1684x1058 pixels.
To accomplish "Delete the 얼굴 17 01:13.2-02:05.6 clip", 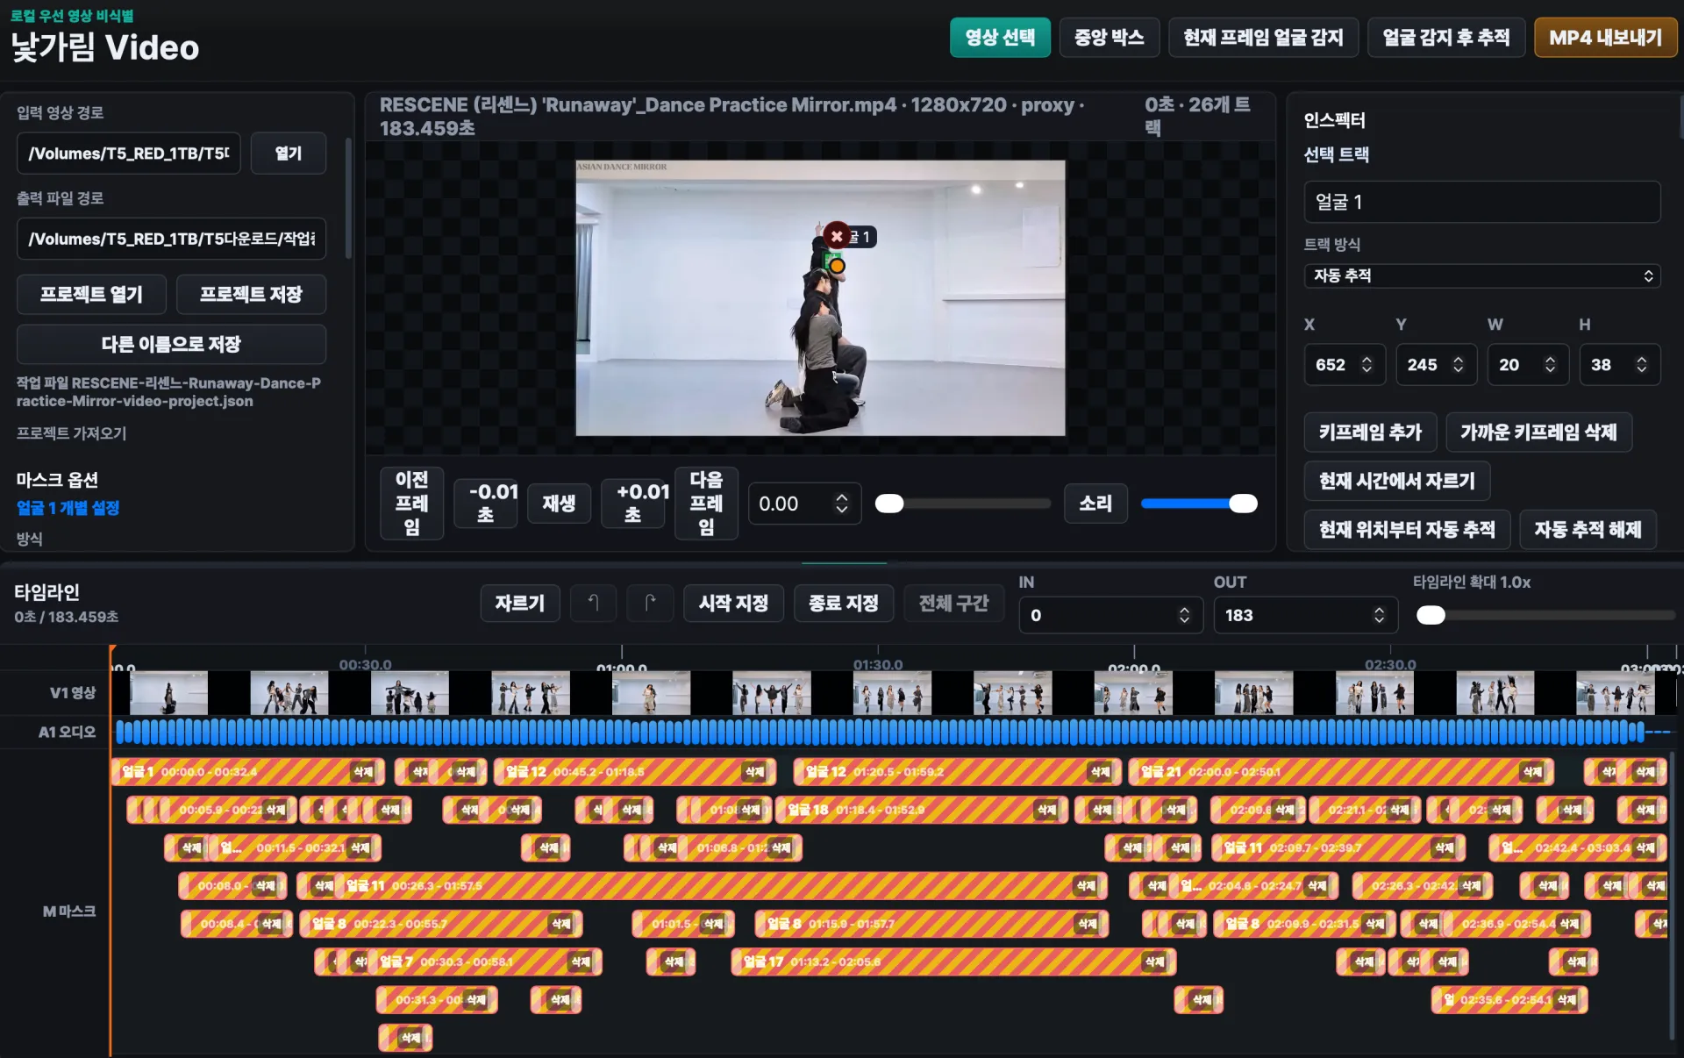I will 1154,962.
